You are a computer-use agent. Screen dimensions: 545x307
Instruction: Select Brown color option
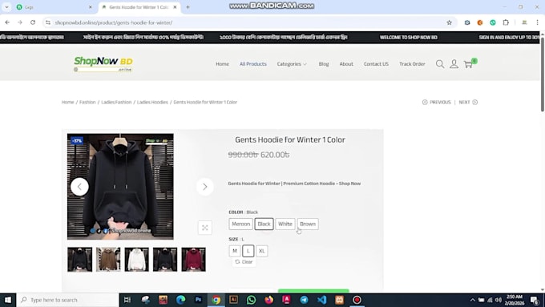(x=308, y=224)
